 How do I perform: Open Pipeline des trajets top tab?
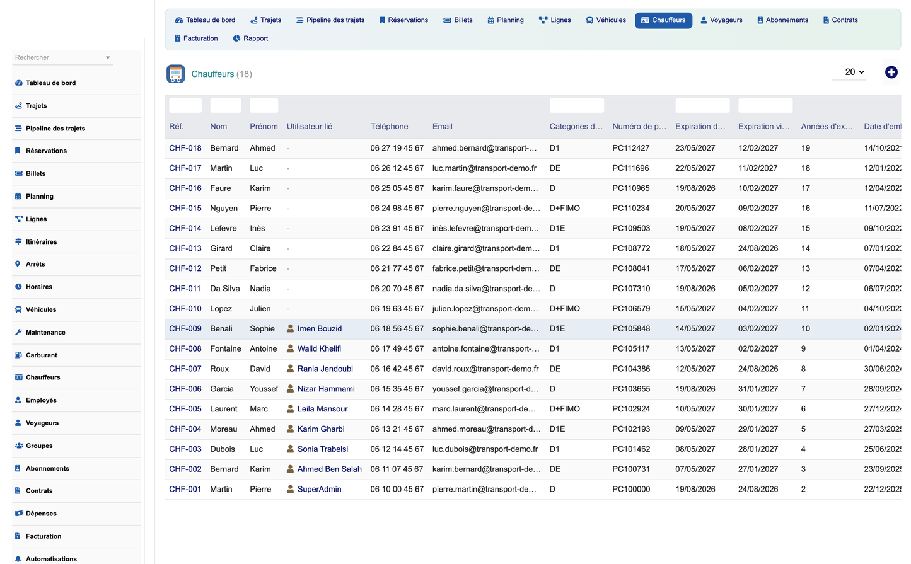[x=330, y=20]
